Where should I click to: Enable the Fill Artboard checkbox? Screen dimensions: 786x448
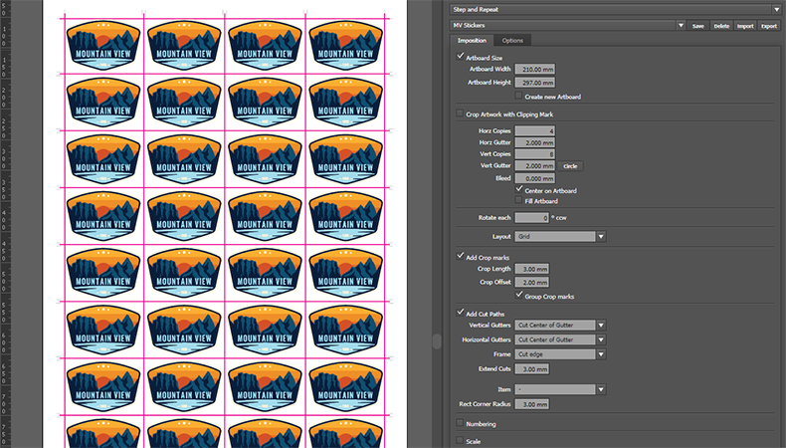pyautogui.click(x=518, y=200)
